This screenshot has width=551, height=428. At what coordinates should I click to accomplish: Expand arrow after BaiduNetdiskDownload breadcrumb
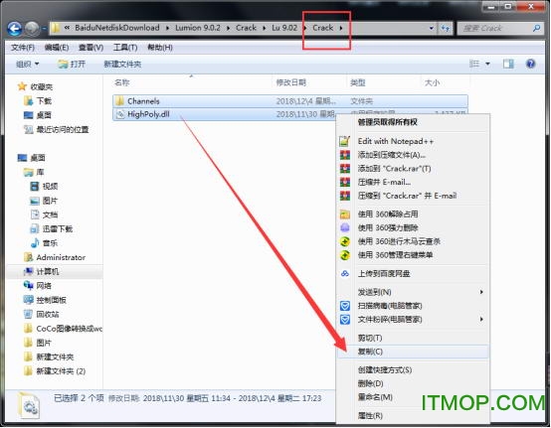167,28
